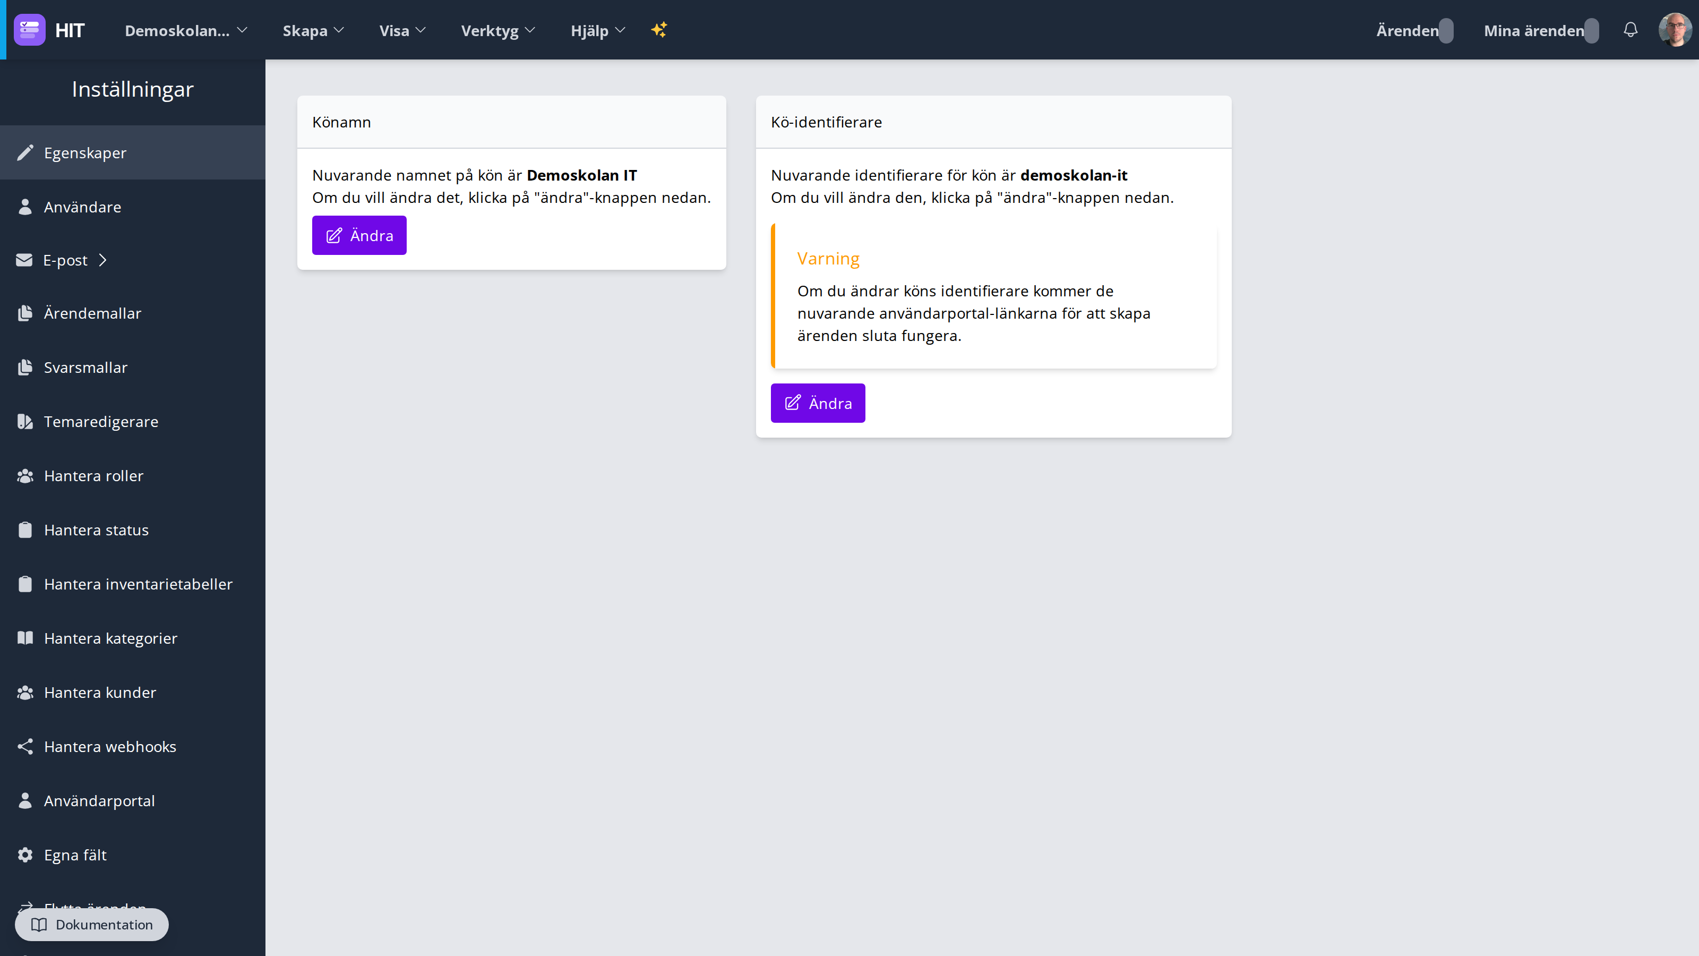Click bold queue name Demoskolan IT
The image size is (1699, 956).
582,175
